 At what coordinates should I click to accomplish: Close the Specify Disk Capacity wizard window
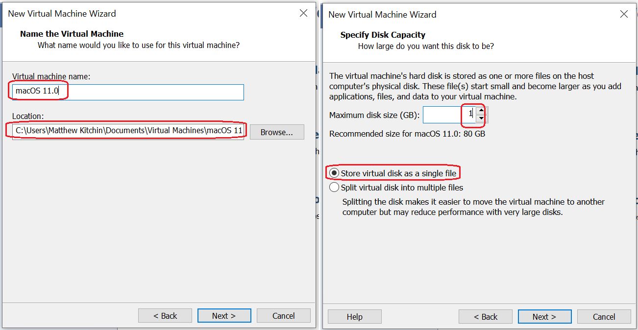pos(624,14)
